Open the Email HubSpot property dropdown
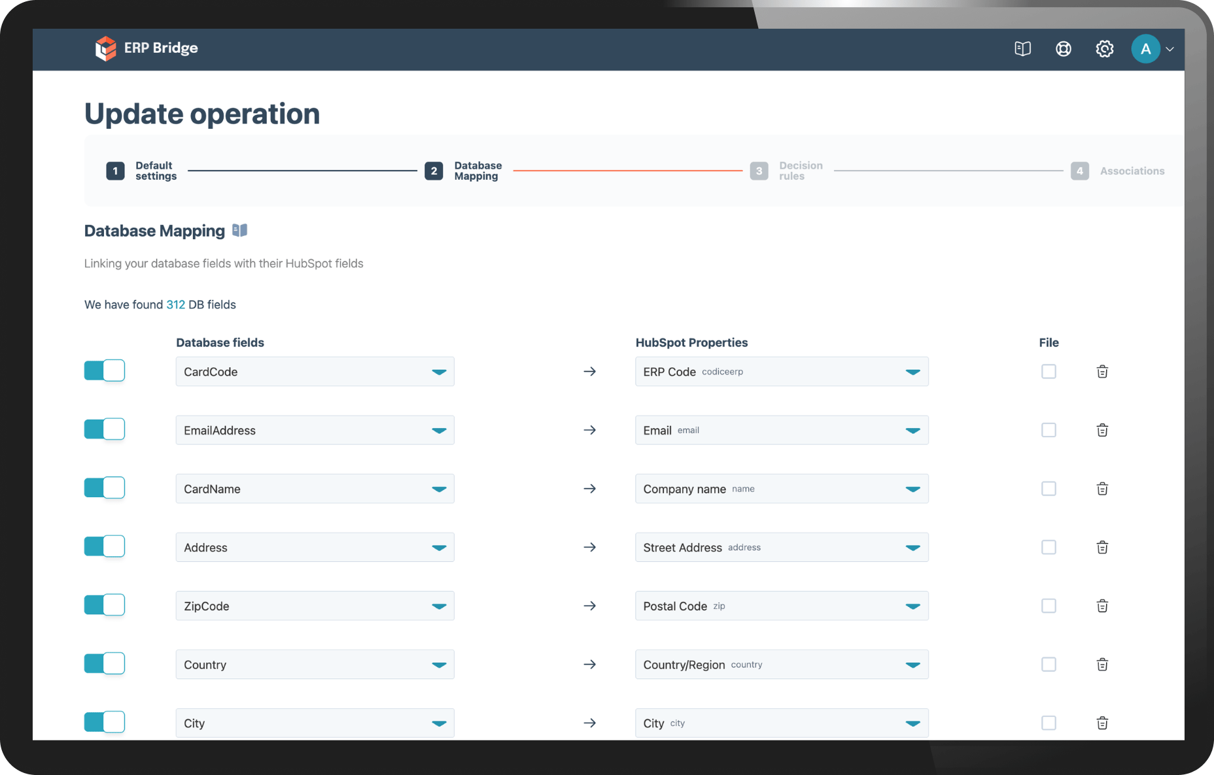The height and width of the screenshot is (775, 1214). click(782, 430)
